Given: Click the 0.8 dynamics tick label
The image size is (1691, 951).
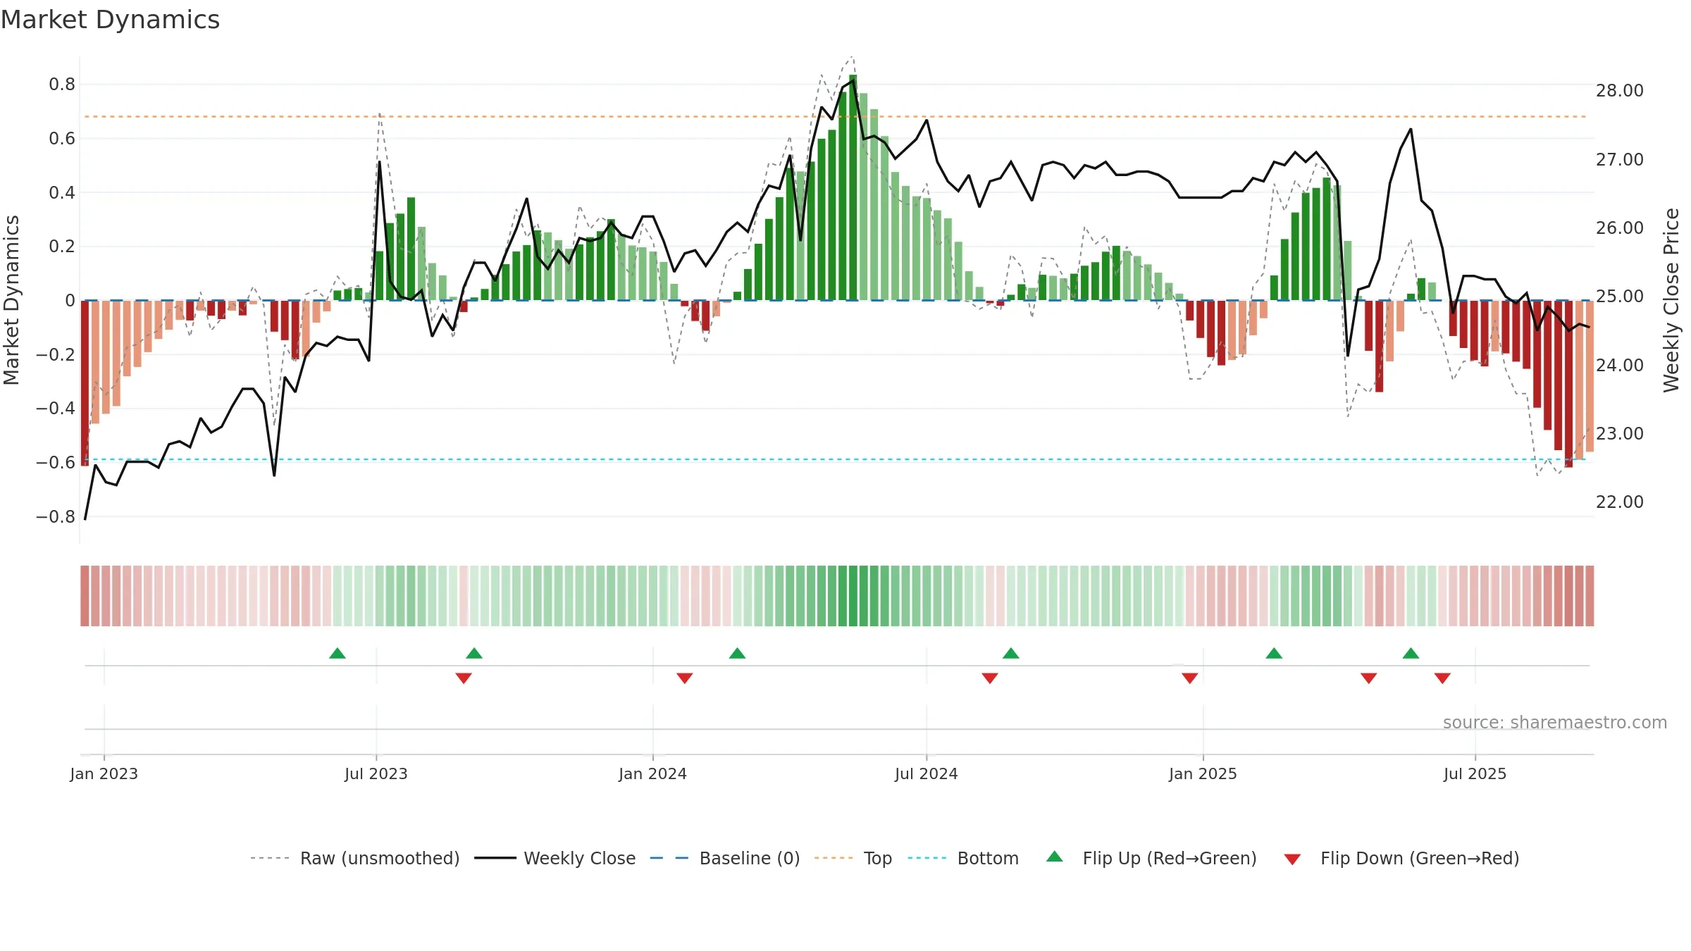Looking at the screenshot, I should 62,85.
